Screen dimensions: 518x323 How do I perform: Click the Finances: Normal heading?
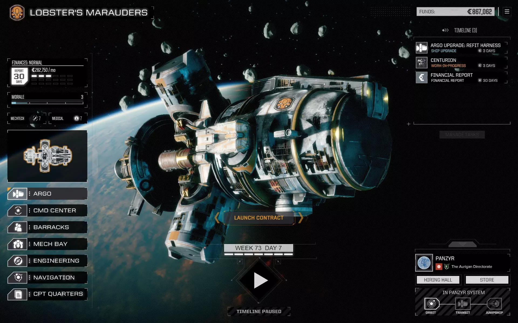(x=27, y=62)
